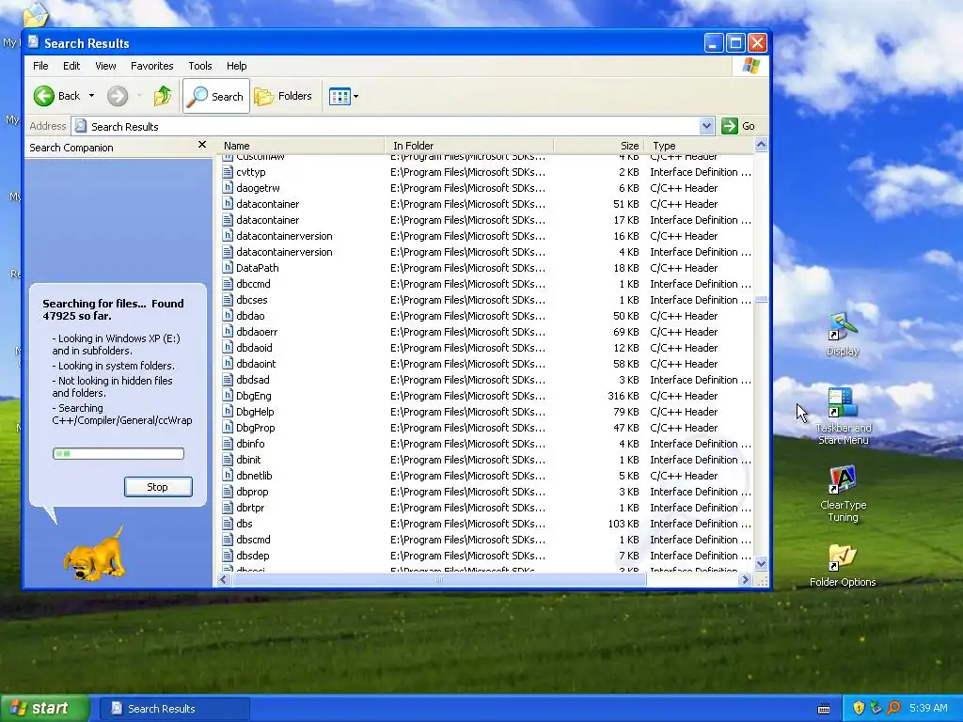Open the Edit menu
This screenshot has width=963, height=722.
click(x=71, y=66)
